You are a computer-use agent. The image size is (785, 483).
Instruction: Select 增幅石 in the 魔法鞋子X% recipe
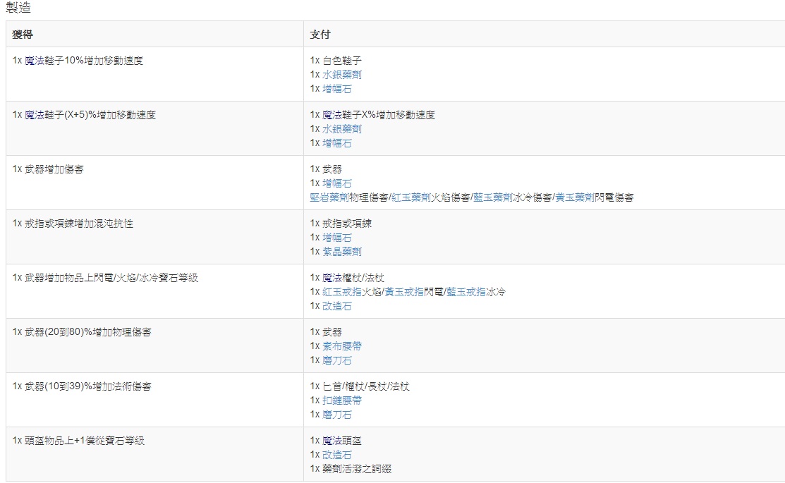coord(336,143)
